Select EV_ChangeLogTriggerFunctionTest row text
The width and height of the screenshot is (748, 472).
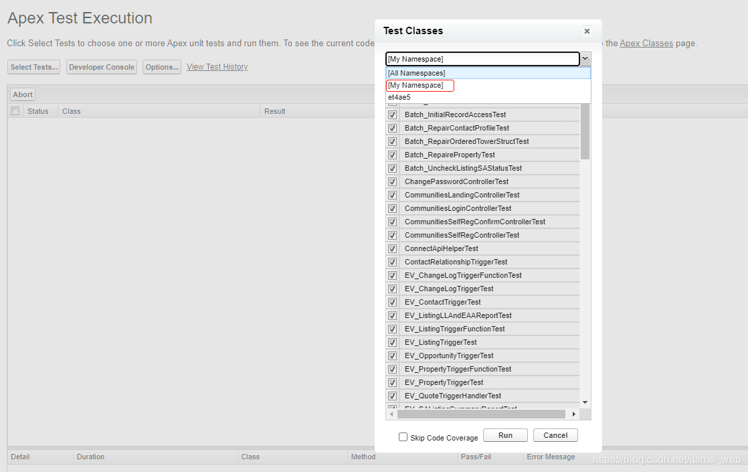click(x=463, y=275)
